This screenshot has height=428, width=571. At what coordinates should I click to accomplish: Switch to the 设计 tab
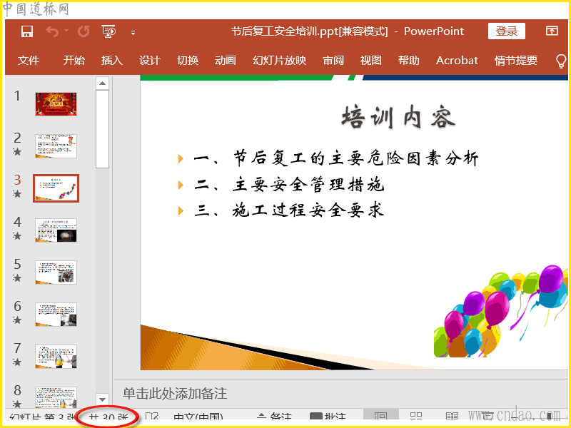tap(150, 60)
